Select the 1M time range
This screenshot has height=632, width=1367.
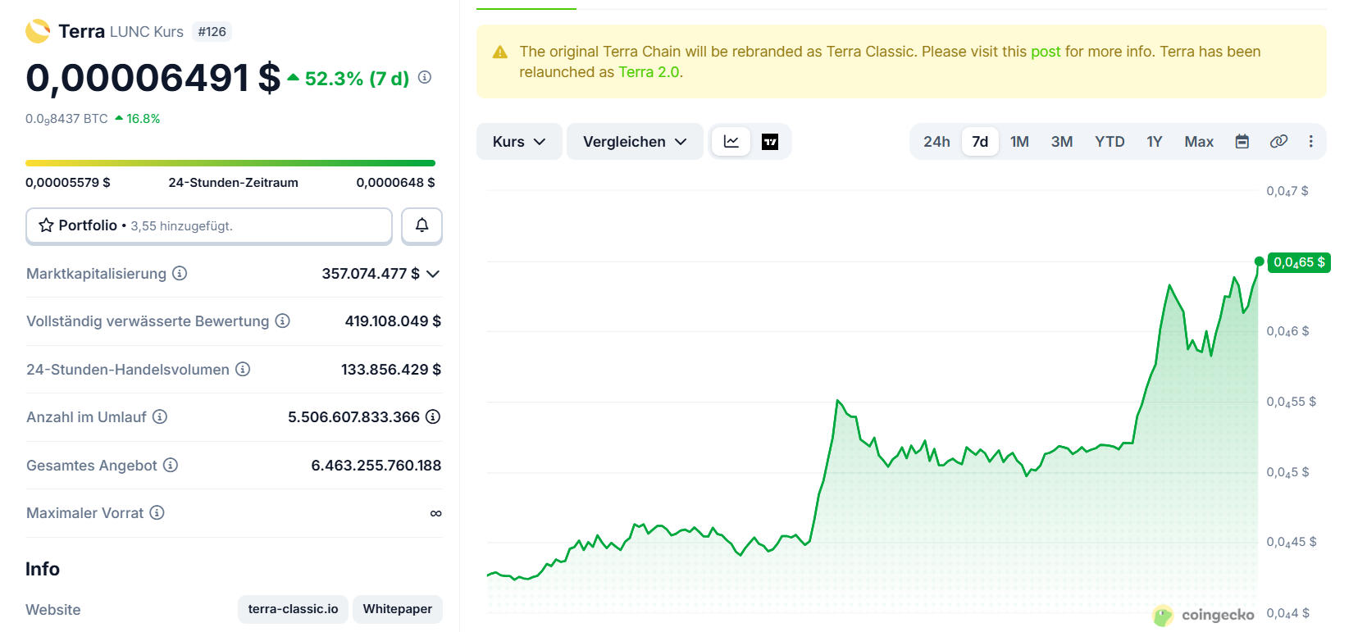[1019, 142]
